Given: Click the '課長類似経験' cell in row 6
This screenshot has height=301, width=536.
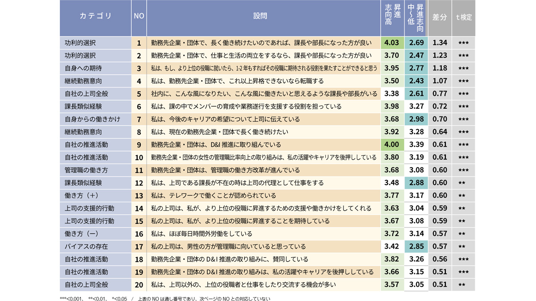Looking at the screenshot, I should pyautogui.click(x=96, y=107).
